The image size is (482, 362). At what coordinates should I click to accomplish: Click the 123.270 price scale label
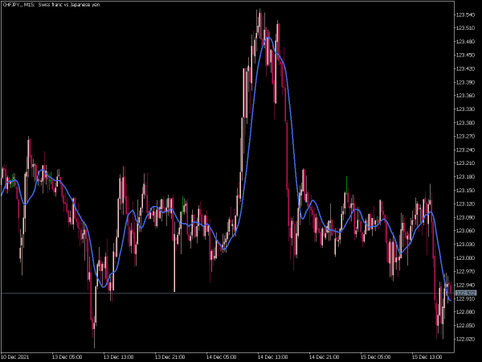click(465, 136)
